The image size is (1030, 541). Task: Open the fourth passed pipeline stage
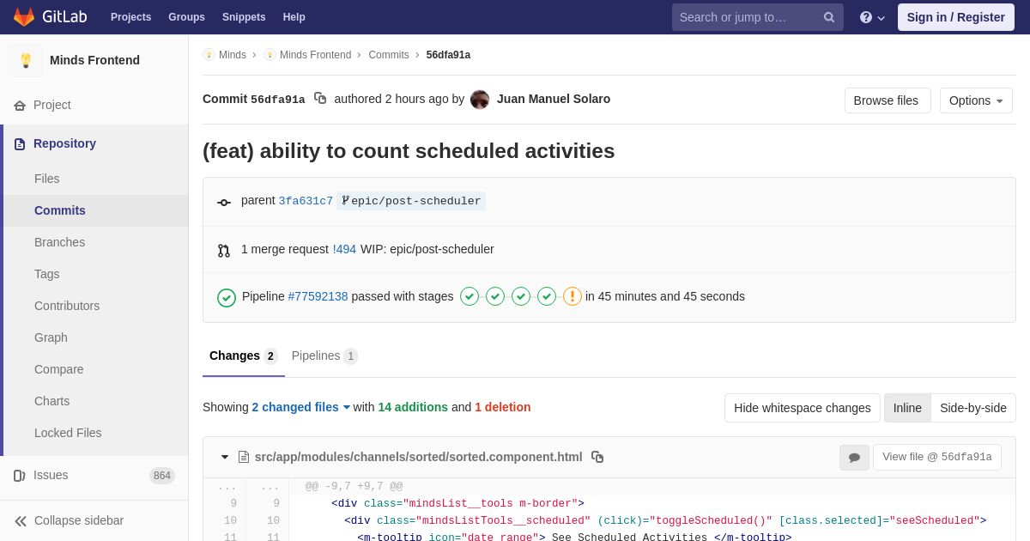click(547, 296)
